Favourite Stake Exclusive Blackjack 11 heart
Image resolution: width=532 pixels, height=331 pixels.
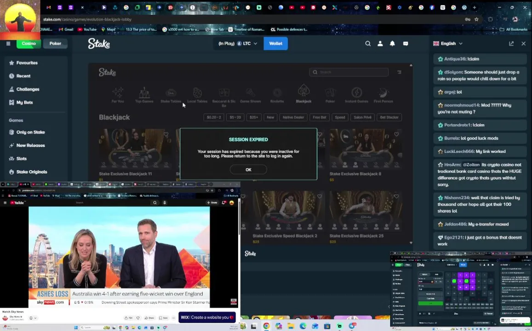[x=166, y=134]
